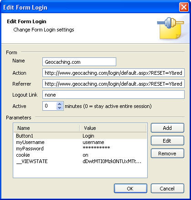The image size is (191, 200).
Task: Click the Active minutes number field
Action: [x=50, y=106]
